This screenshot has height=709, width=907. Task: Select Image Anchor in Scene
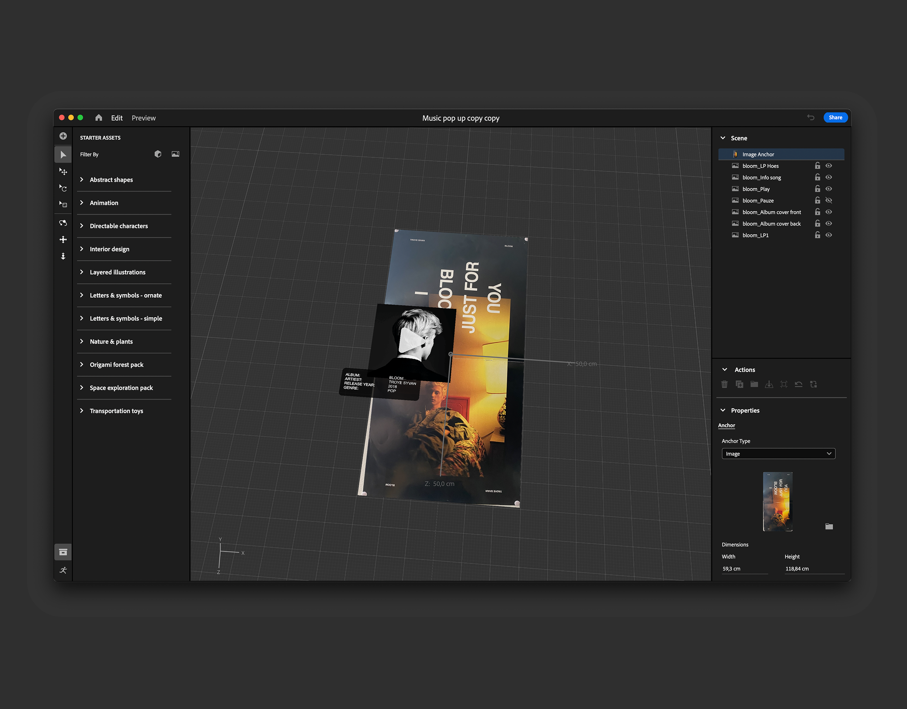pyautogui.click(x=781, y=154)
